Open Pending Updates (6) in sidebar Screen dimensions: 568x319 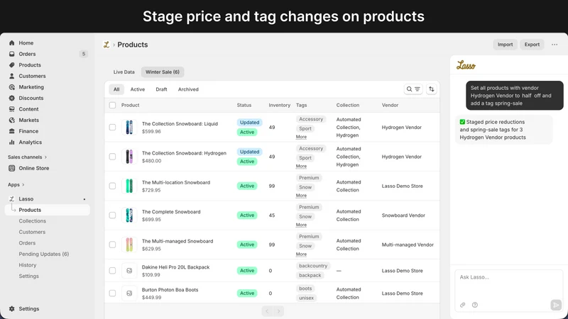point(44,254)
